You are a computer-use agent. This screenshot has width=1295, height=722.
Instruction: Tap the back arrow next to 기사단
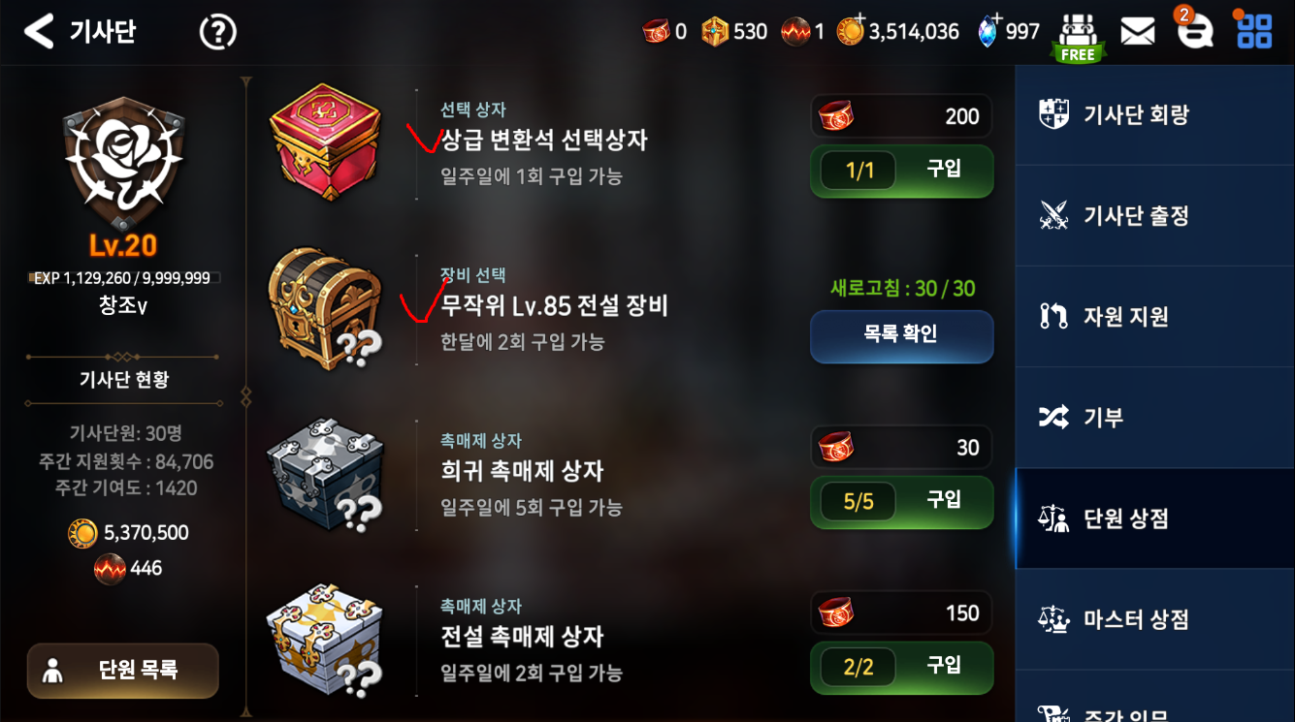[x=39, y=32]
